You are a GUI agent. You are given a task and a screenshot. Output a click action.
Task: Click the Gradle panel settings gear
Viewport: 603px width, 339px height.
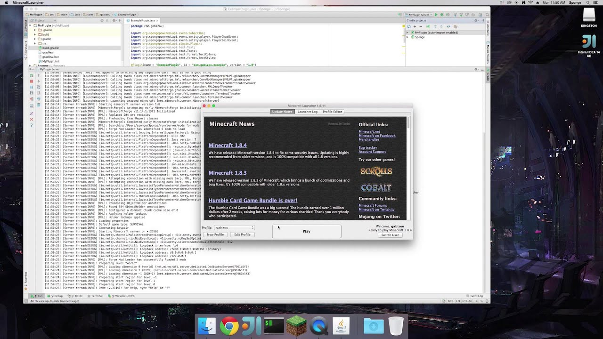[476, 20]
